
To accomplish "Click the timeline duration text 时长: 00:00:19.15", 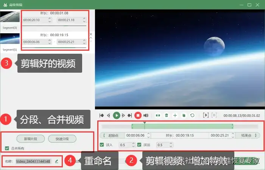I will coord(180,136).
